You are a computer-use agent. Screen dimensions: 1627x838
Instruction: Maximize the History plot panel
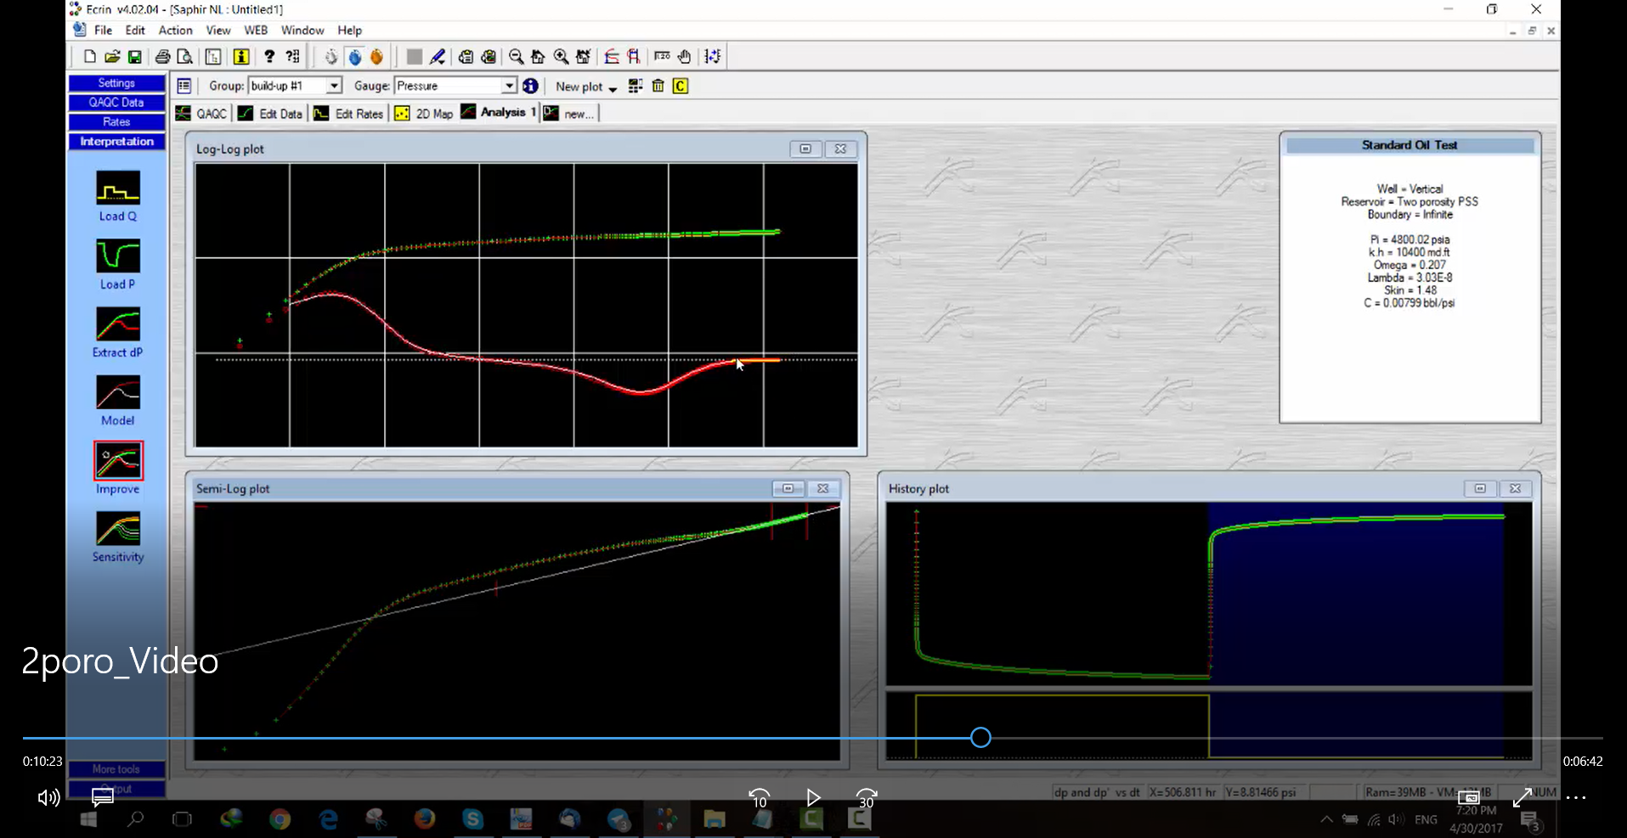[x=1480, y=488]
